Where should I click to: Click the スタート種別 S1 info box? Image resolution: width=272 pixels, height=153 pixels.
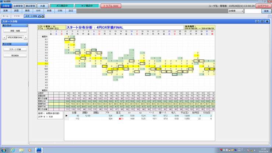click(x=51, y=28)
